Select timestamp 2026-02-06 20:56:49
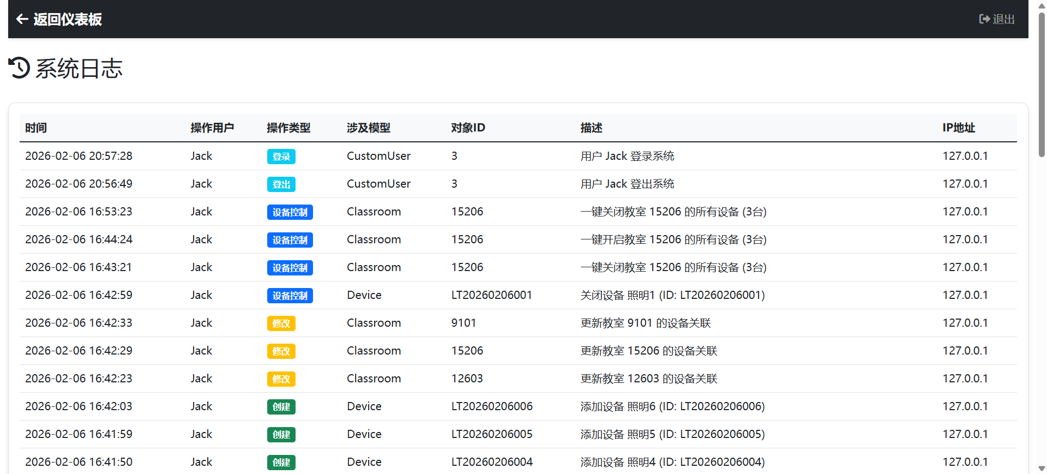Screen dimensions: 1047x474 click(79, 184)
